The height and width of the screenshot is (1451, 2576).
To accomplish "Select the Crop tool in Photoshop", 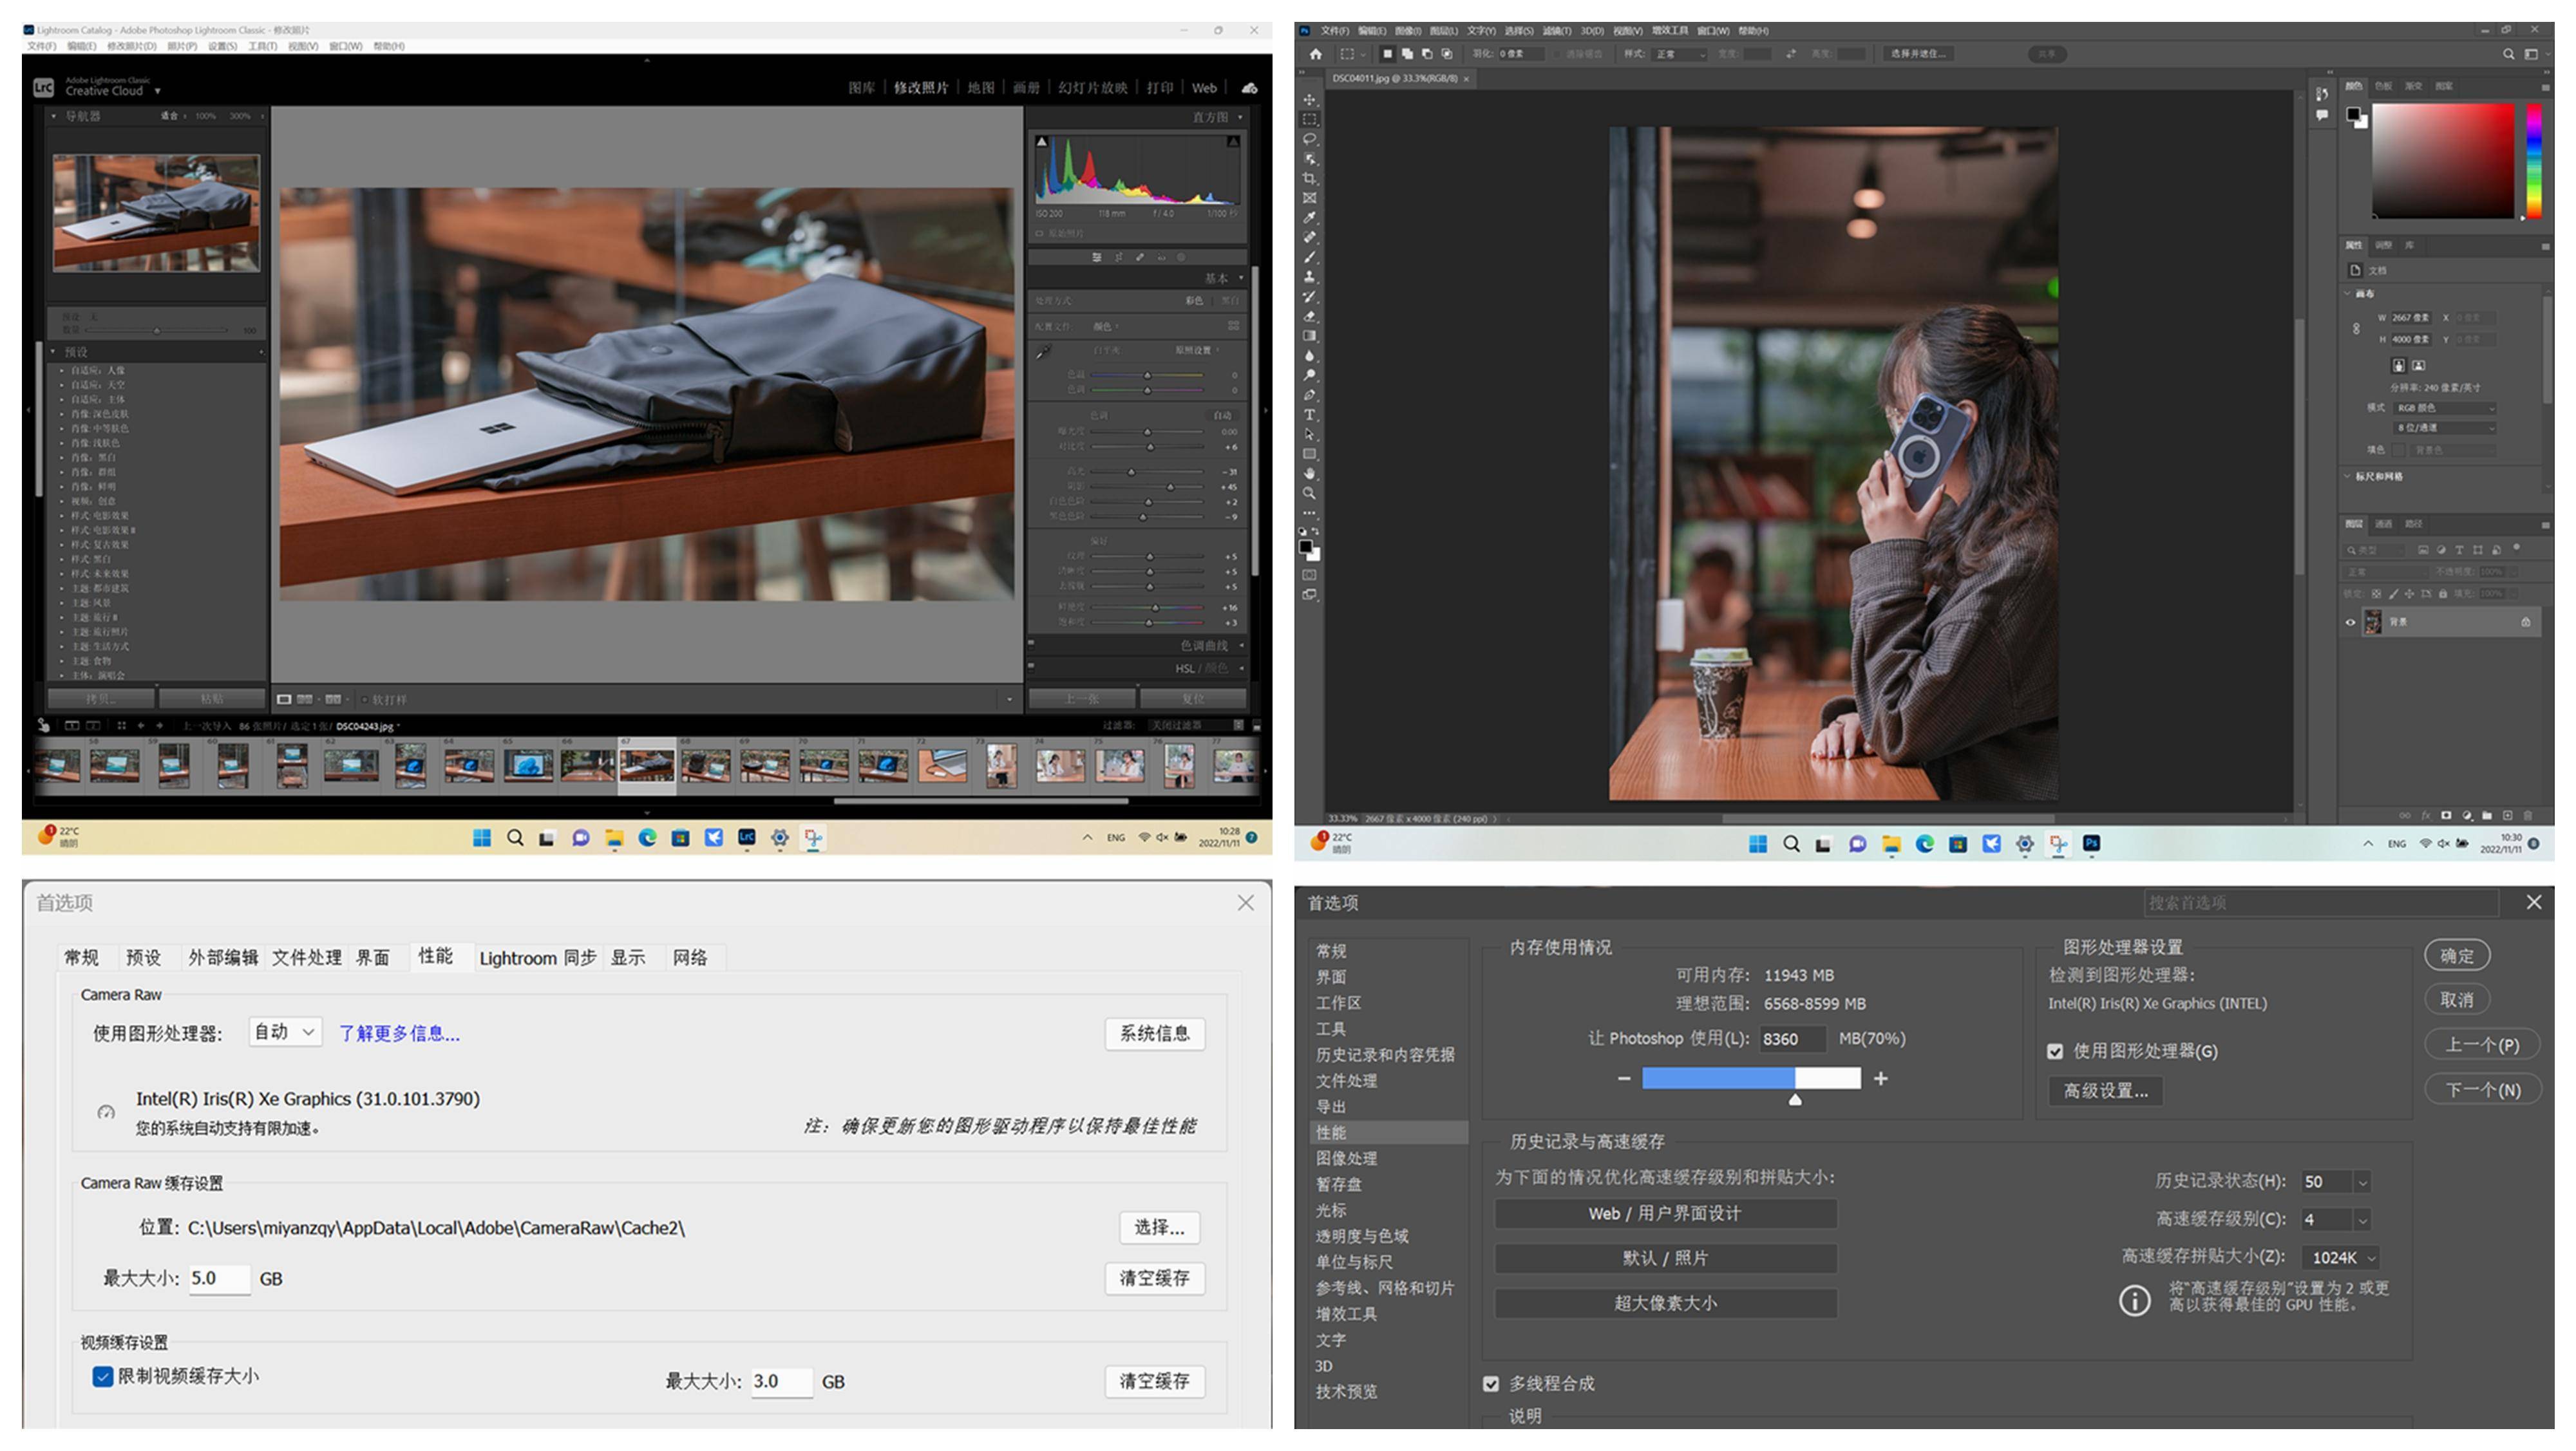I will pos(1309,178).
